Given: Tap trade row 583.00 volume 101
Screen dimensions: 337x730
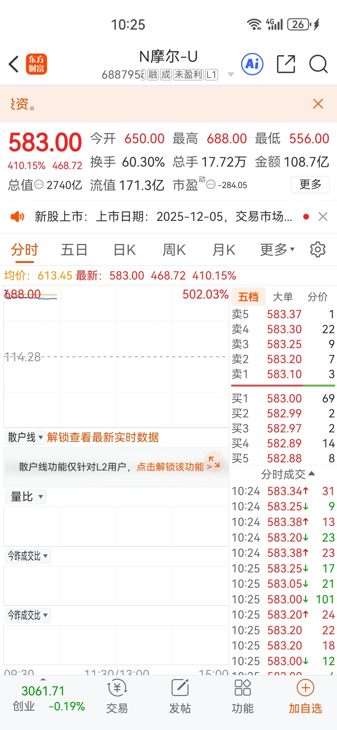Looking at the screenshot, I should point(283,599).
